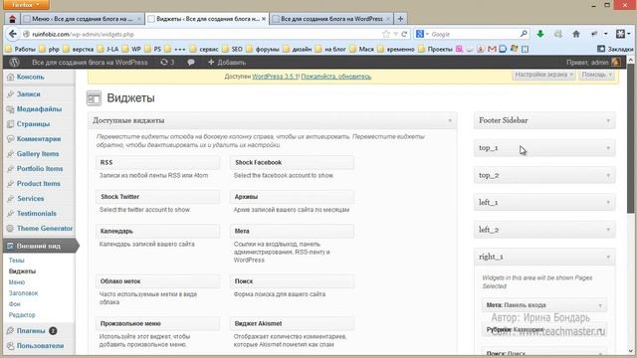Select the Shock Facebook widget
Screen dimensions: 637x358
coord(292,162)
